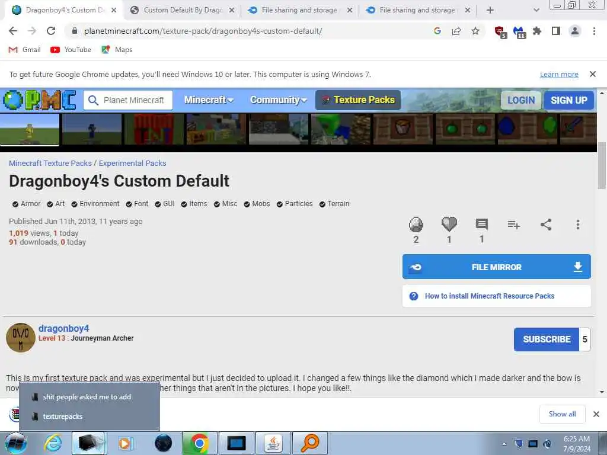The height and width of the screenshot is (455, 607).
Task: Click the address bar URL
Action: (x=203, y=31)
